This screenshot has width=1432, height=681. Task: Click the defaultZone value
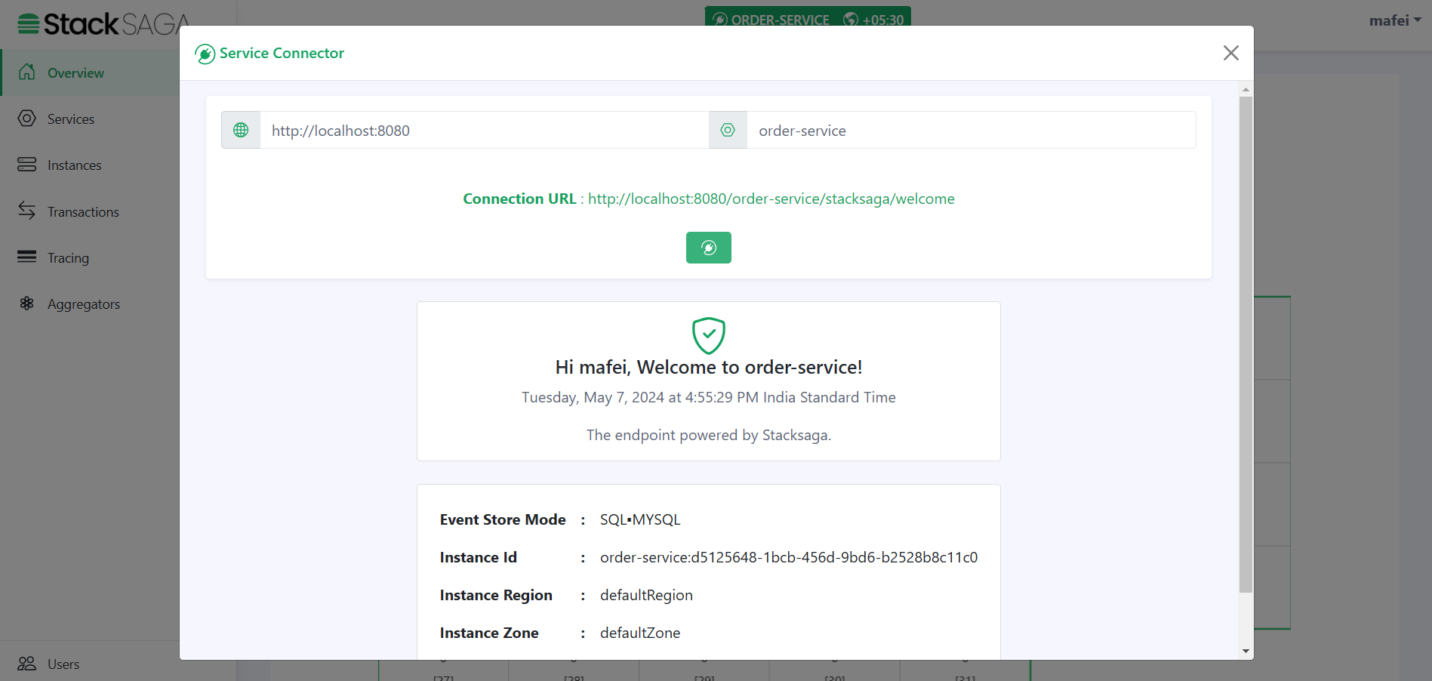click(640, 633)
